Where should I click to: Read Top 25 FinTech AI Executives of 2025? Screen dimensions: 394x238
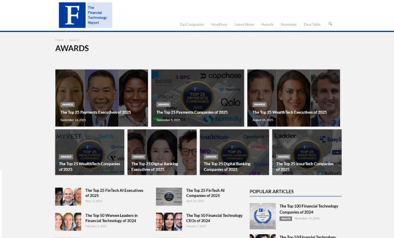click(x=114, y=192)
